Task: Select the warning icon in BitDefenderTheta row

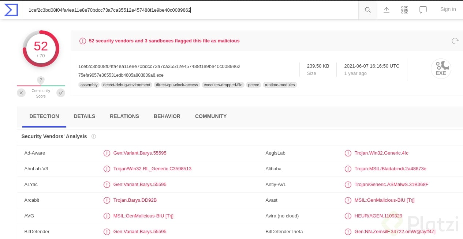Action: 348,232
